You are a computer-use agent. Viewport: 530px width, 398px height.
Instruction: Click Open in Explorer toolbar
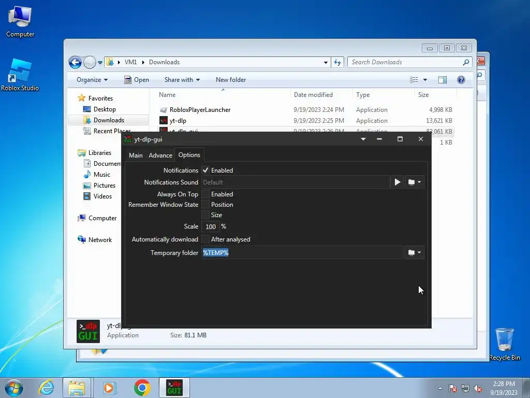137,80
